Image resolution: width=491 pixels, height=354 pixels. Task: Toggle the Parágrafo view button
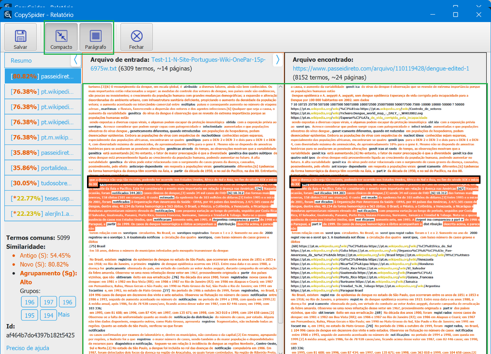pos(96,36)
